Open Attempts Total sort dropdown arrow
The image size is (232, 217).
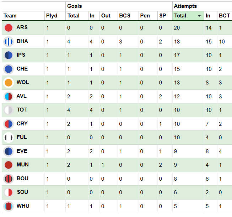tap(199, 16)
